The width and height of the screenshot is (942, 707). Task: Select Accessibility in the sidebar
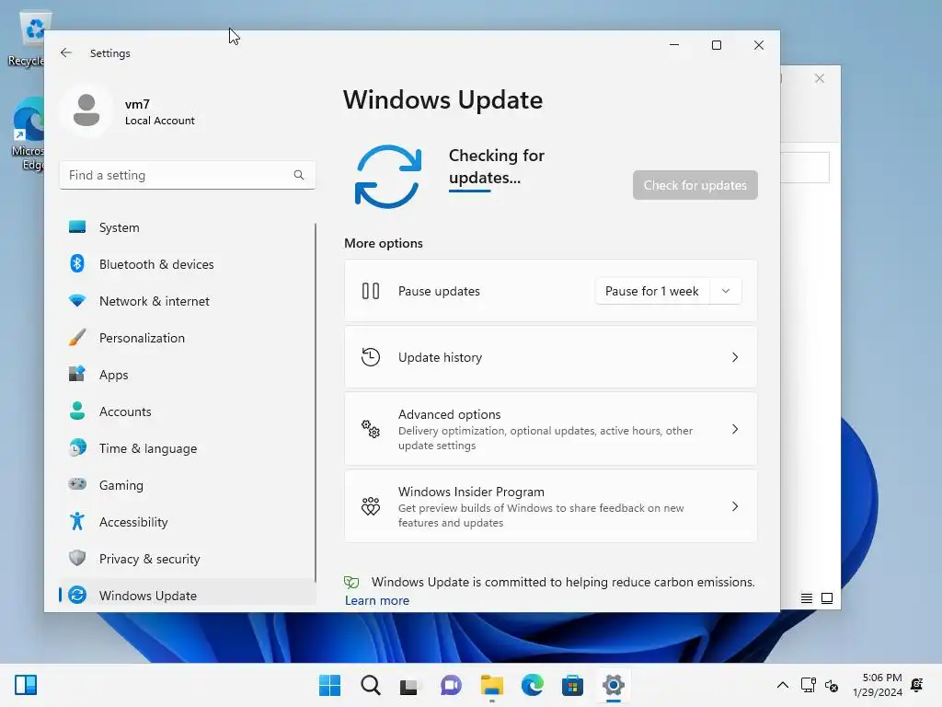pyautogui.click(x=188, y=522)
